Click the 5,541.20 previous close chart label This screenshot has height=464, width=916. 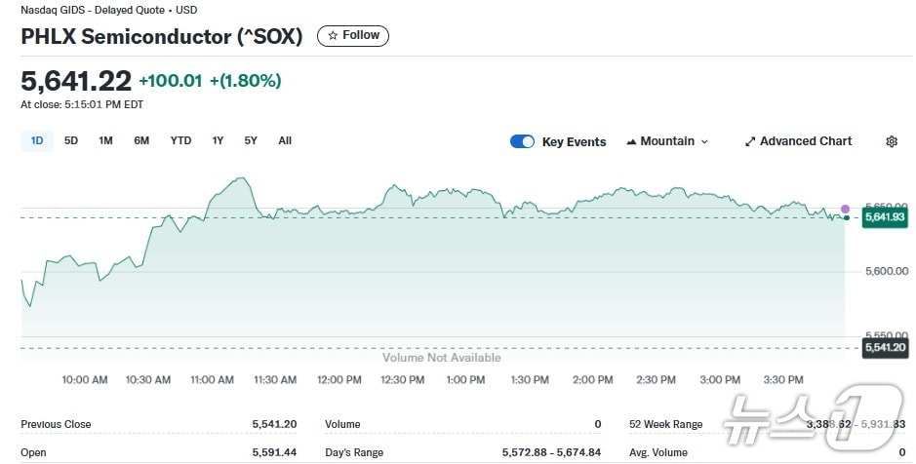click(885, 348)
